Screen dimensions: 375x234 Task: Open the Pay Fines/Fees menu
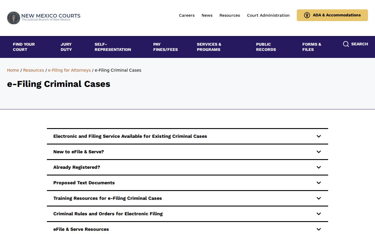point(166,47)
